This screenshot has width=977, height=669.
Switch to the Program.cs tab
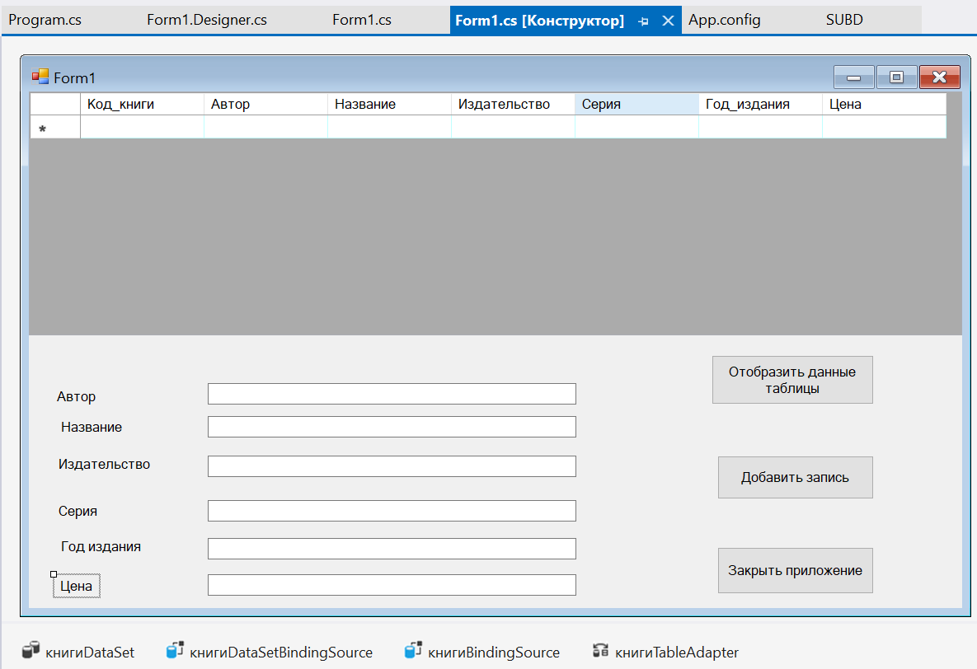pos(45,20)
